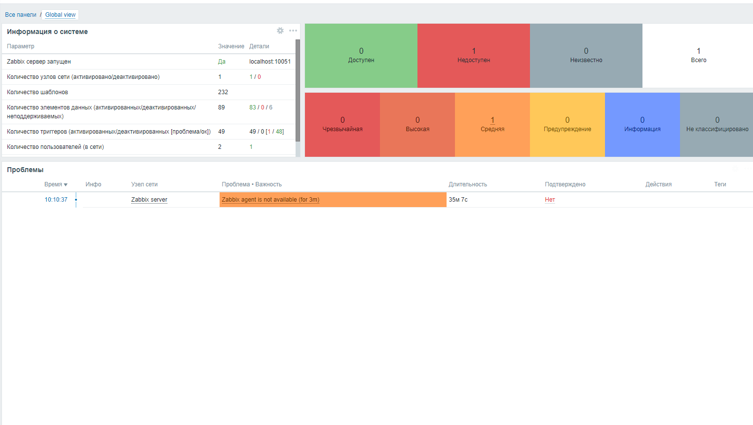The height and width of the screenshot is (425, 753).
Task: Select the green "Доступен" availability tile
Action: tap(361, 56)
